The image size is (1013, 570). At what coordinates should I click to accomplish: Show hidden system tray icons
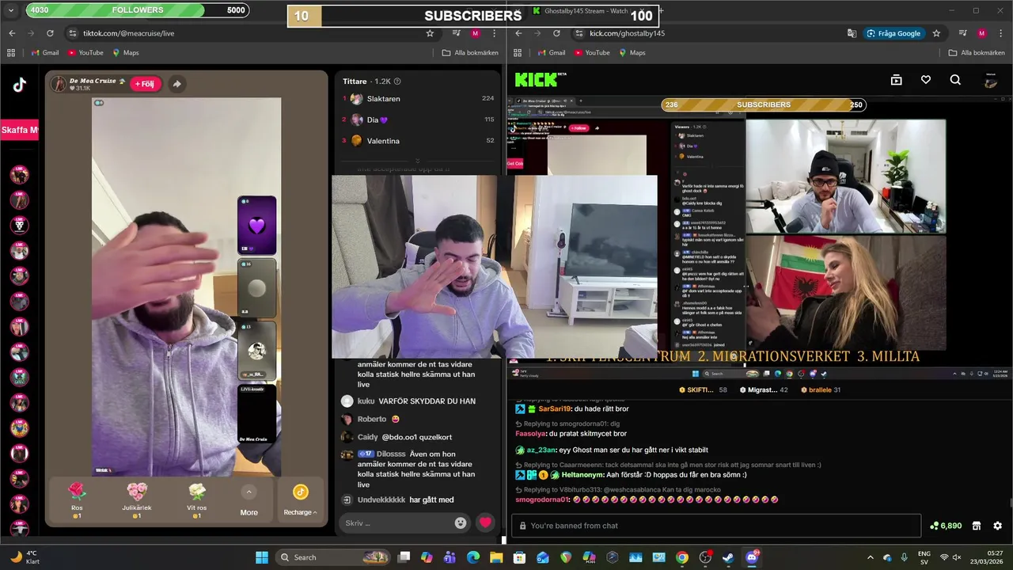pyautogui.click(x=870, y=557)
